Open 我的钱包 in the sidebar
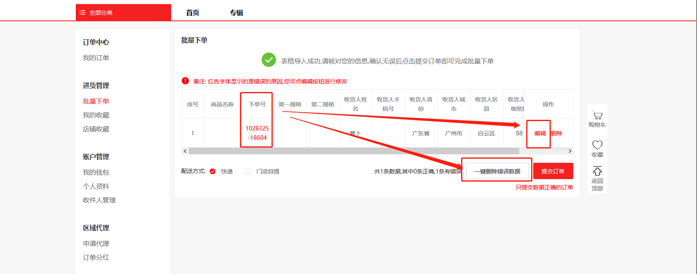The width and height of the screenshot is (697, 274). [96, 172]
